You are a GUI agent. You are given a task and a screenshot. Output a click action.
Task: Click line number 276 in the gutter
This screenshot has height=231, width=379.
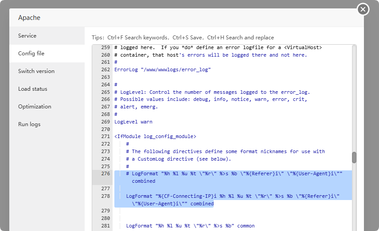point(105,174)
